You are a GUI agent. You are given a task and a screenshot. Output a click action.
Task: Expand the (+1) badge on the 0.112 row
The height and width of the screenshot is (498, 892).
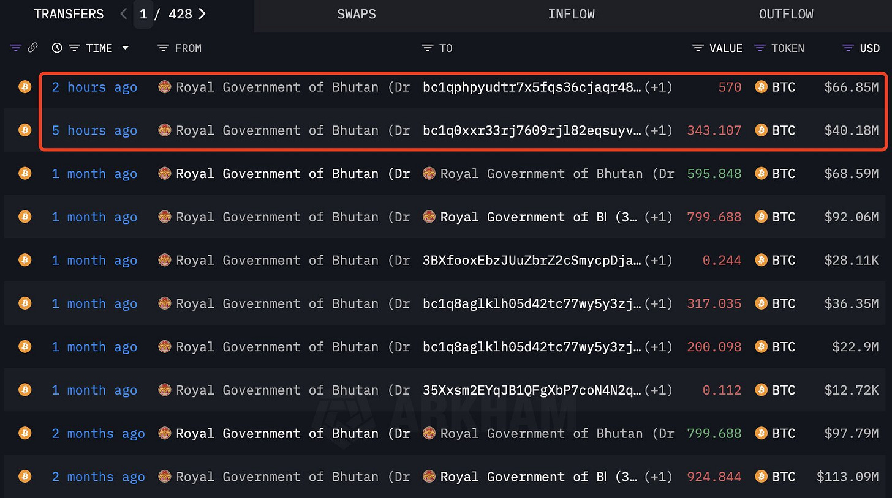(x=659, y=390)
